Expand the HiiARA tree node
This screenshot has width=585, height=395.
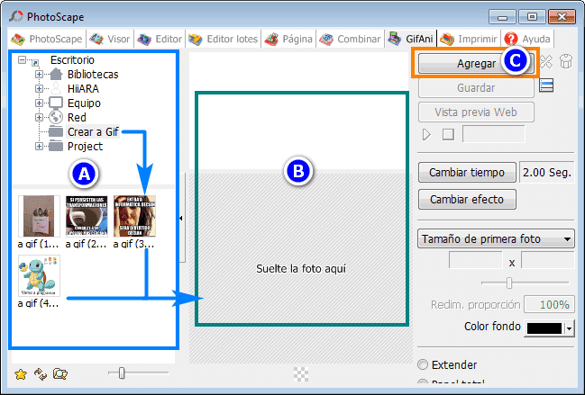pos(39,88)
